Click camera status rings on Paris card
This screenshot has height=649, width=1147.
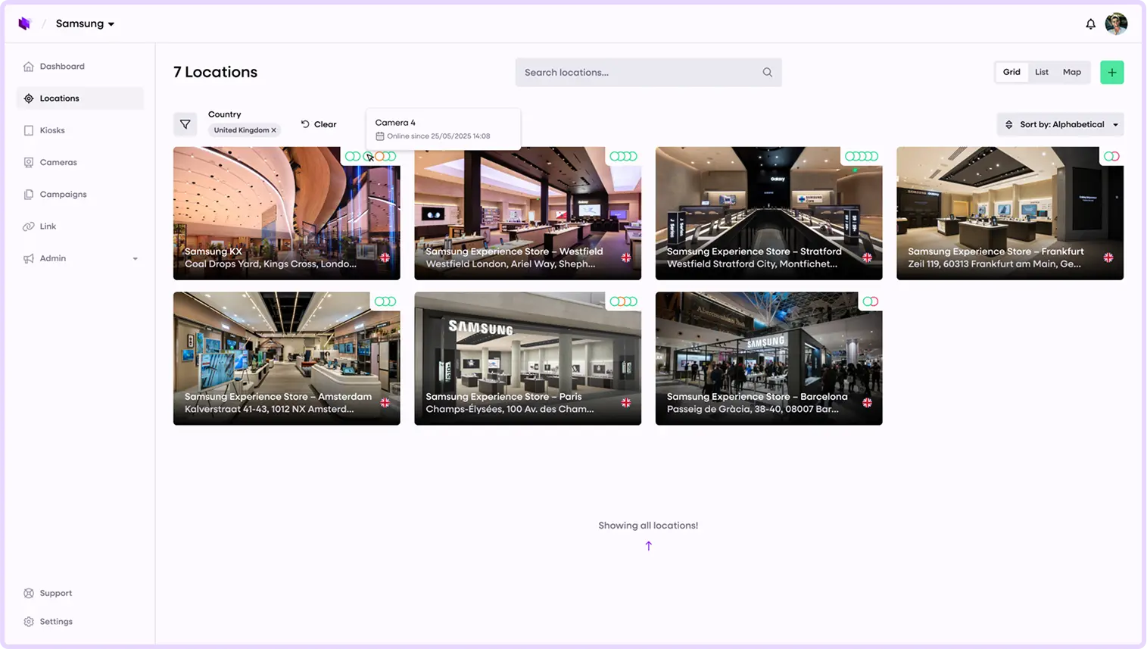tap(624, 301)
